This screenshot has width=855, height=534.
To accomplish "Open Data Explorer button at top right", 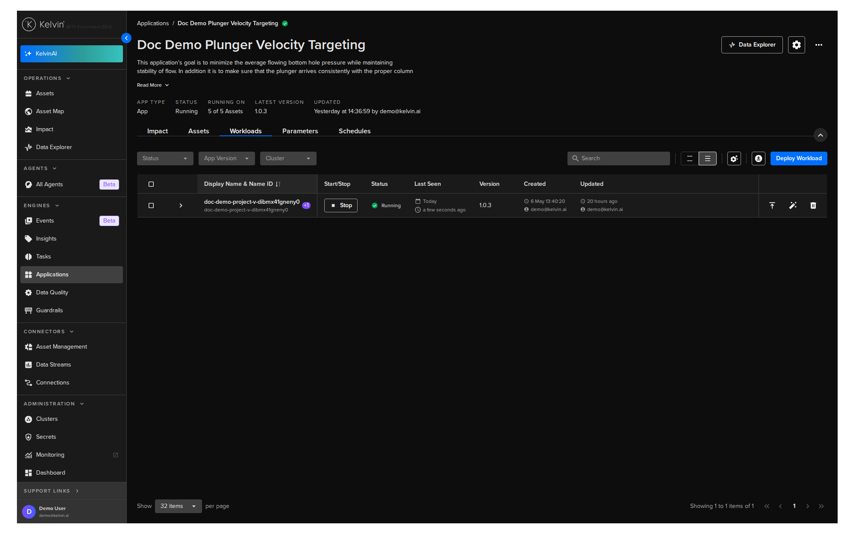I will (x=752, y=45).
